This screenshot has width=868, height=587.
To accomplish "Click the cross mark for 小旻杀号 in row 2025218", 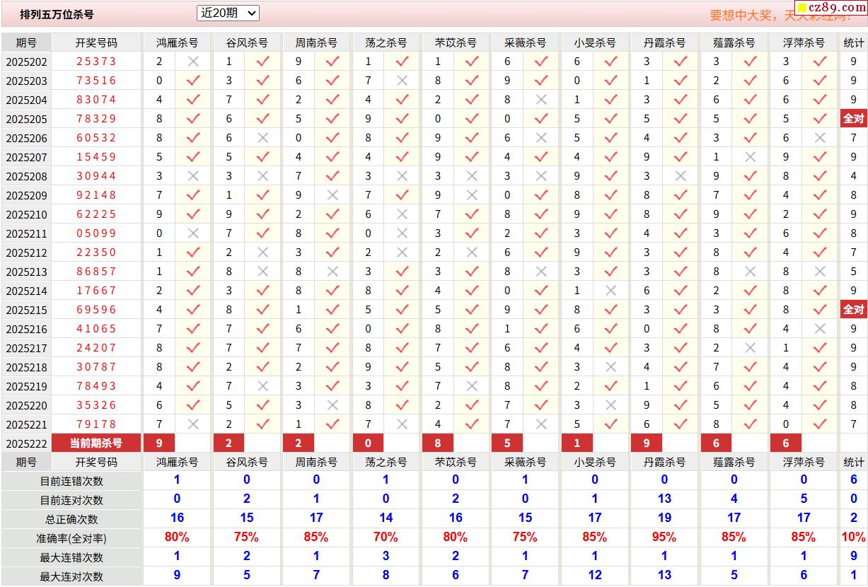I will (611, 367).
